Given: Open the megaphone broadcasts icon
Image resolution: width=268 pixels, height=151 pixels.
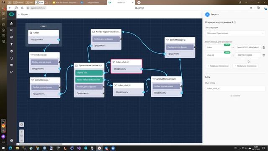Looking at the screenshot, I should coord(11,37).
